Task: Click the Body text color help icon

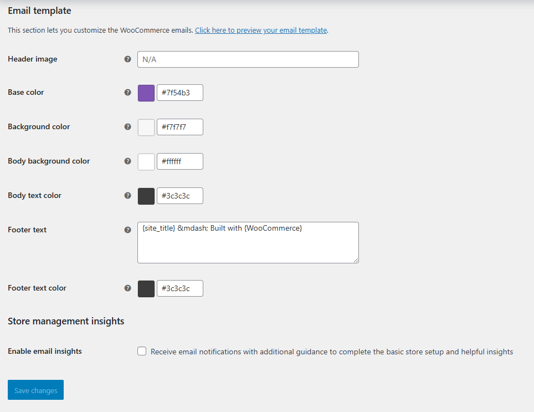Action: tap(128, 196)
